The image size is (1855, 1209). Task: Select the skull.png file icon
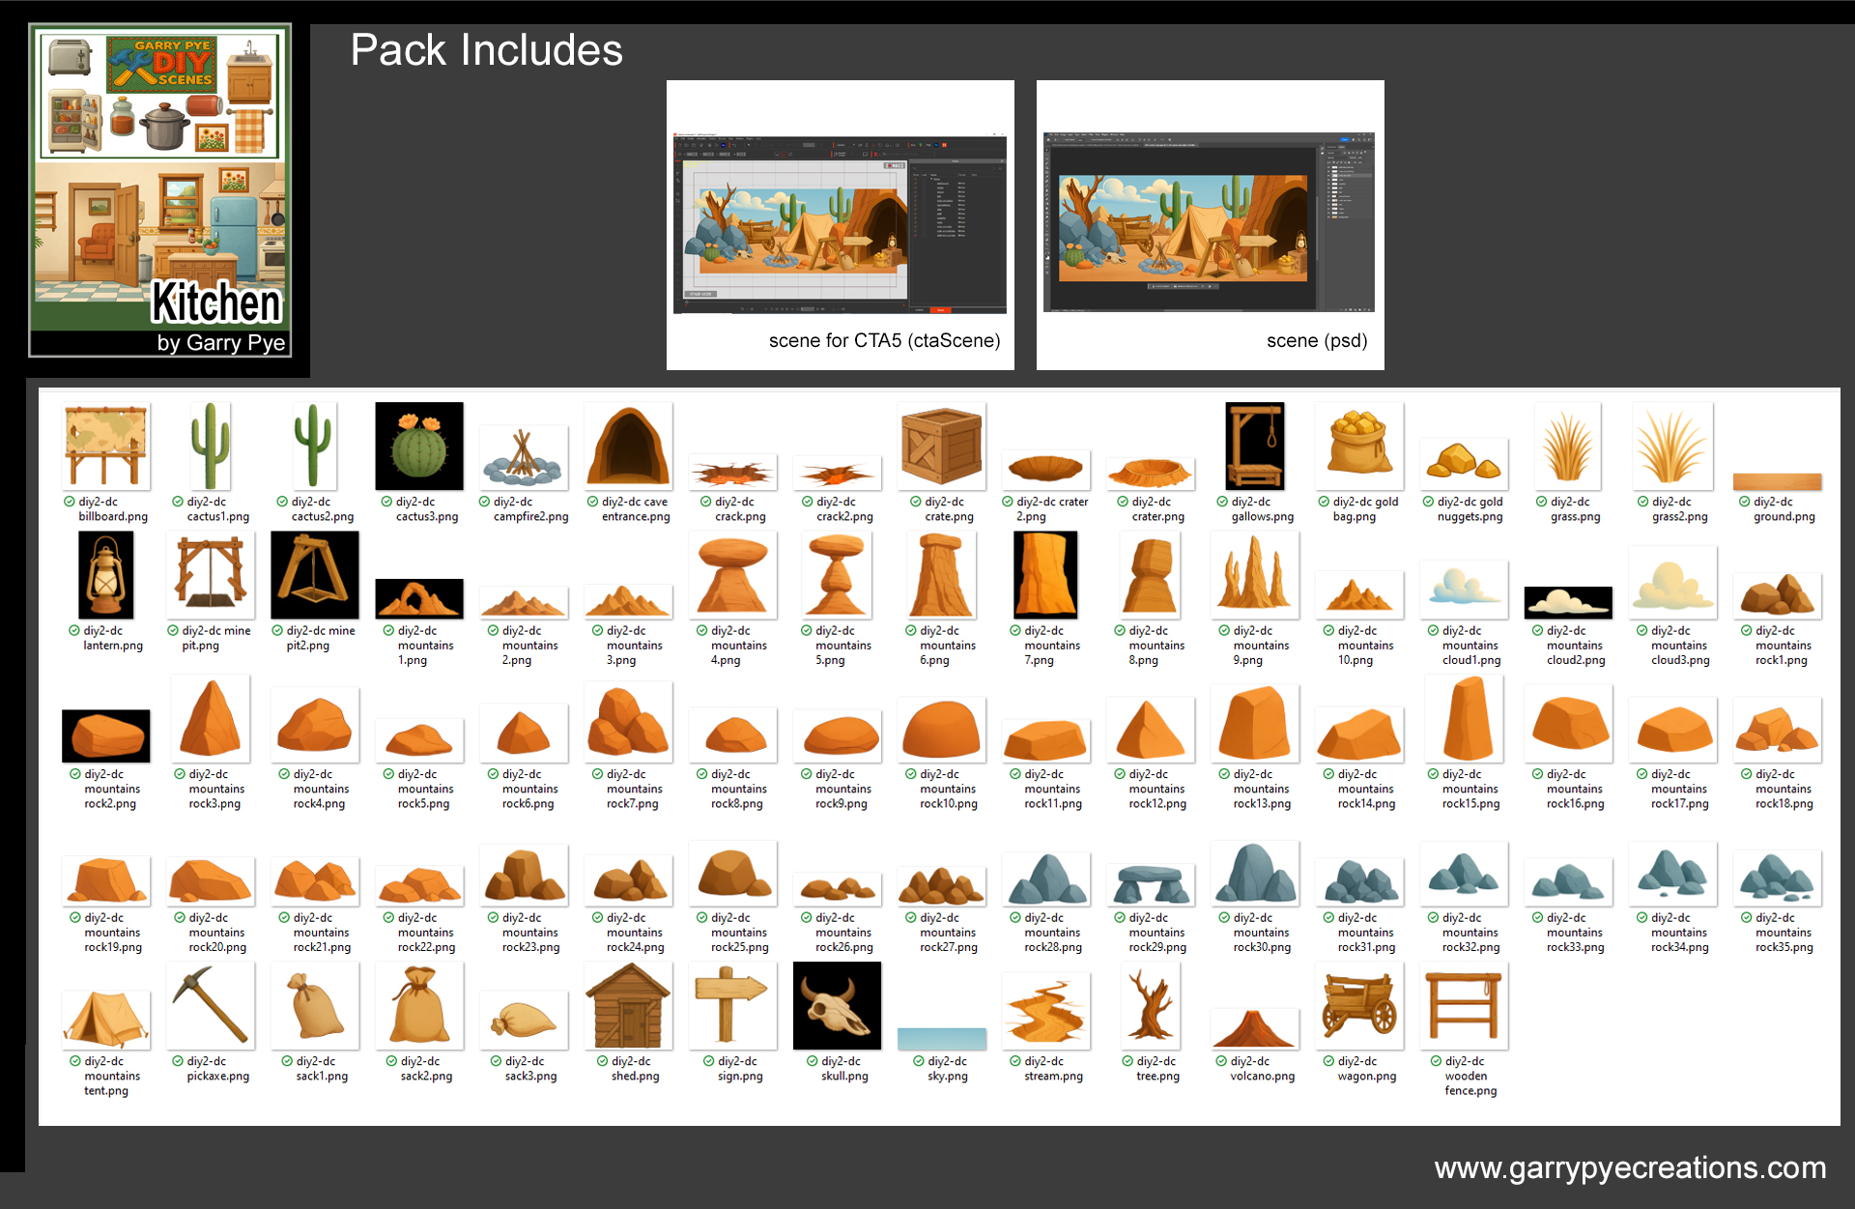[x=837, y=1006]
